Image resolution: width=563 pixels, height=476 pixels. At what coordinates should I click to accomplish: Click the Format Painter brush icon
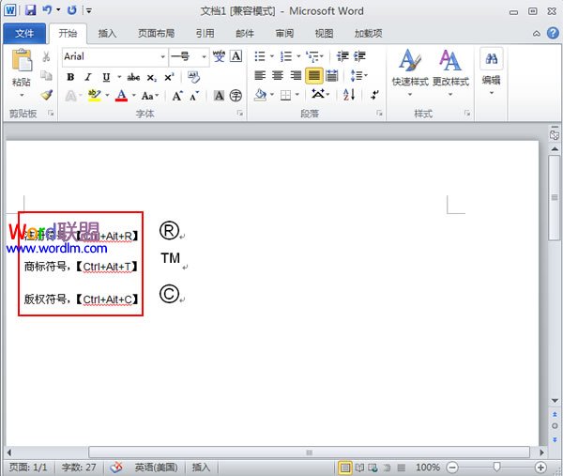(47, 95)
